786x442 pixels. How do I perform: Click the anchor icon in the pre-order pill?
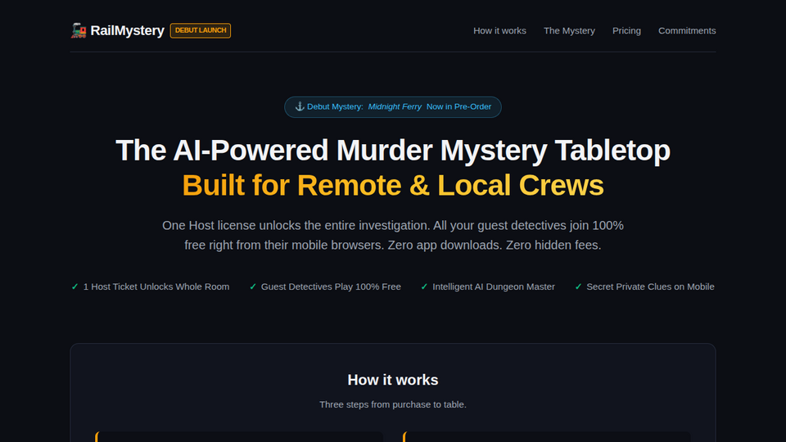tap(300, 106)
